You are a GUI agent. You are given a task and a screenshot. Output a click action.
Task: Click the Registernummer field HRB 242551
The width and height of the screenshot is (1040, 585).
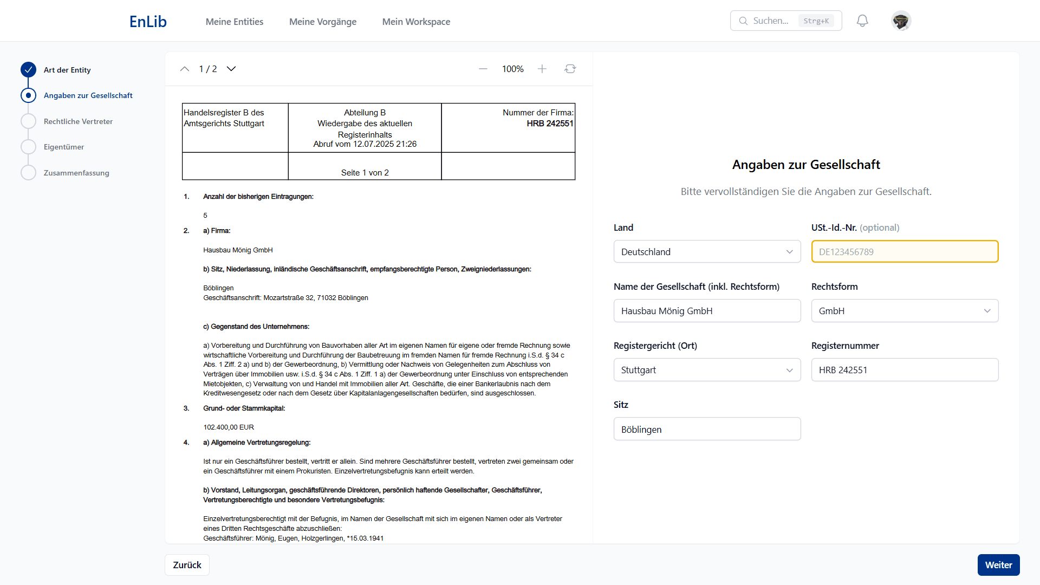905,369
